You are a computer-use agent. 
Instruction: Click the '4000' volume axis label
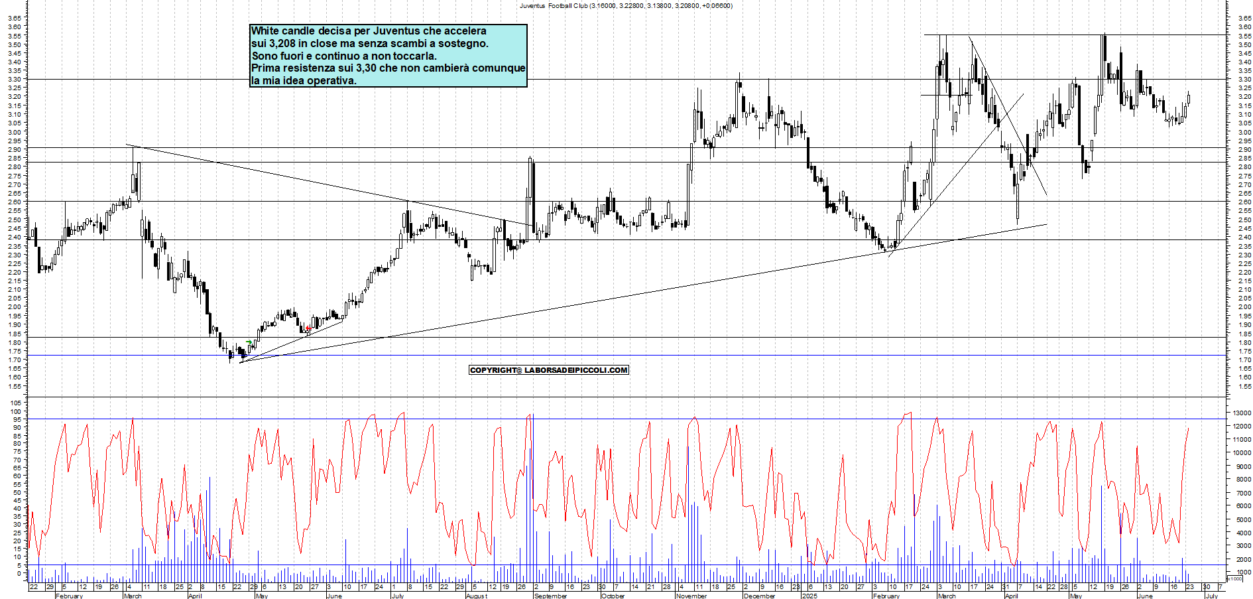coord(1244,533)
